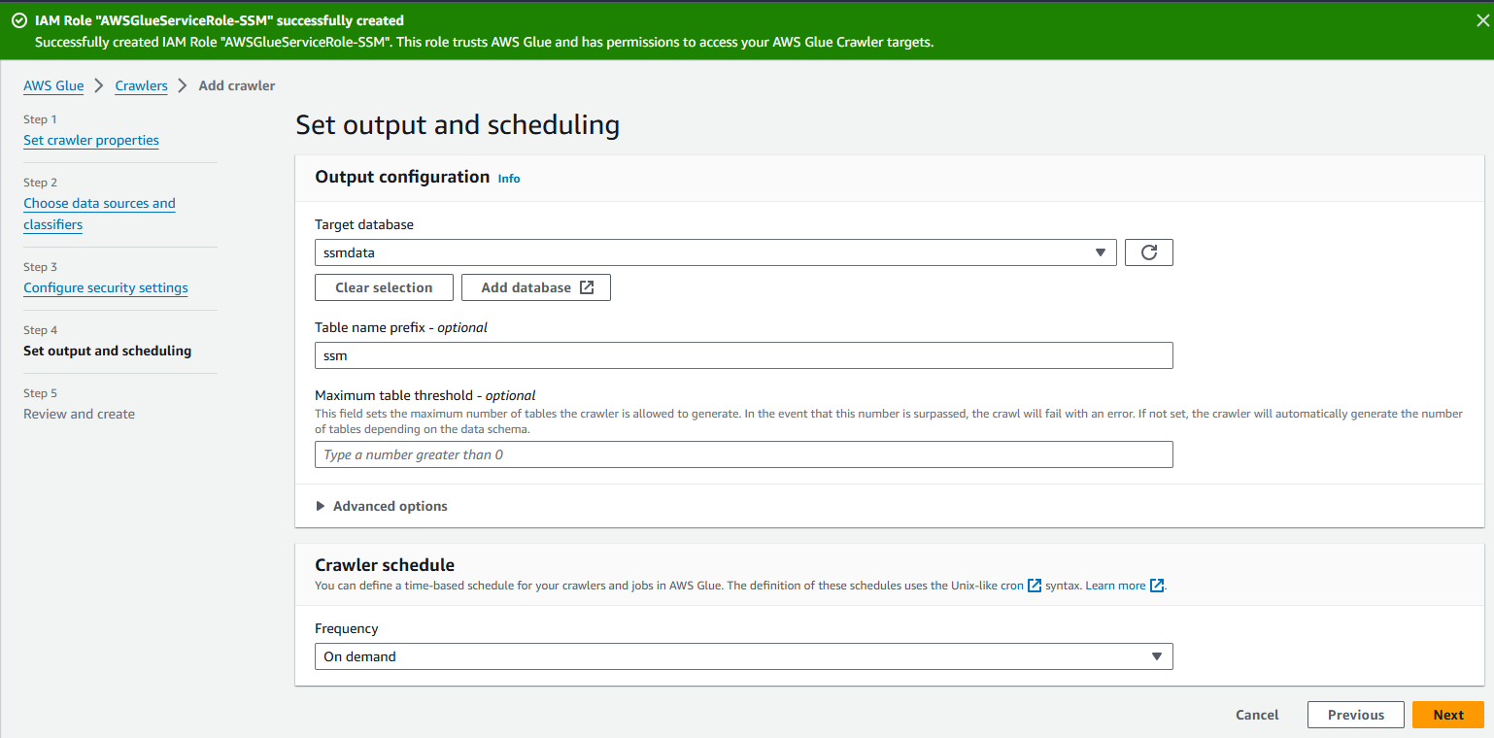Click external link icon beside Learn more

(x=1157, y=586)
